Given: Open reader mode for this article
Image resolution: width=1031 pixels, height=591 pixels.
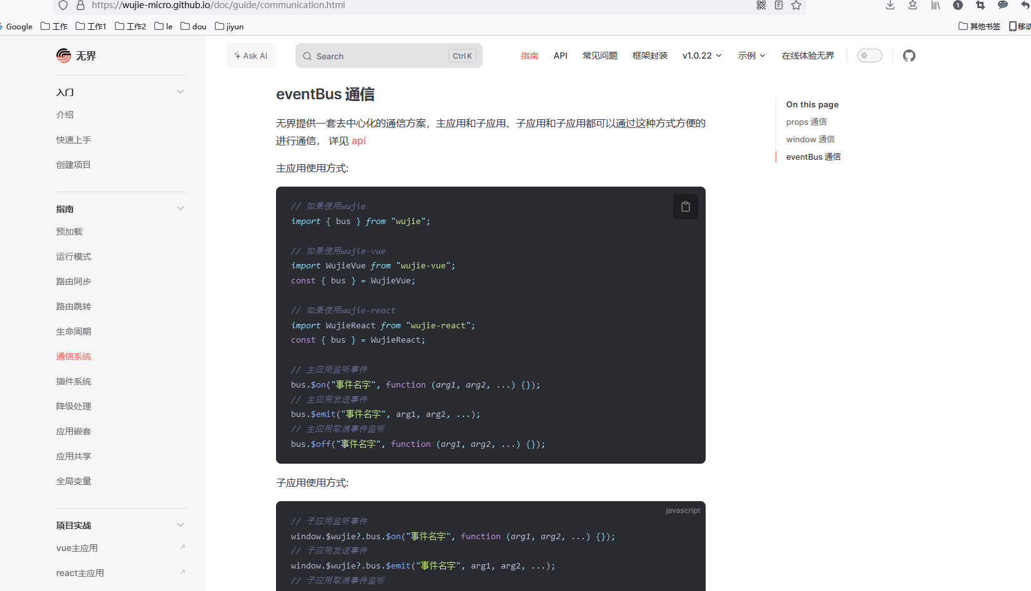Looking at the screenshot, I should click(778, 5).
